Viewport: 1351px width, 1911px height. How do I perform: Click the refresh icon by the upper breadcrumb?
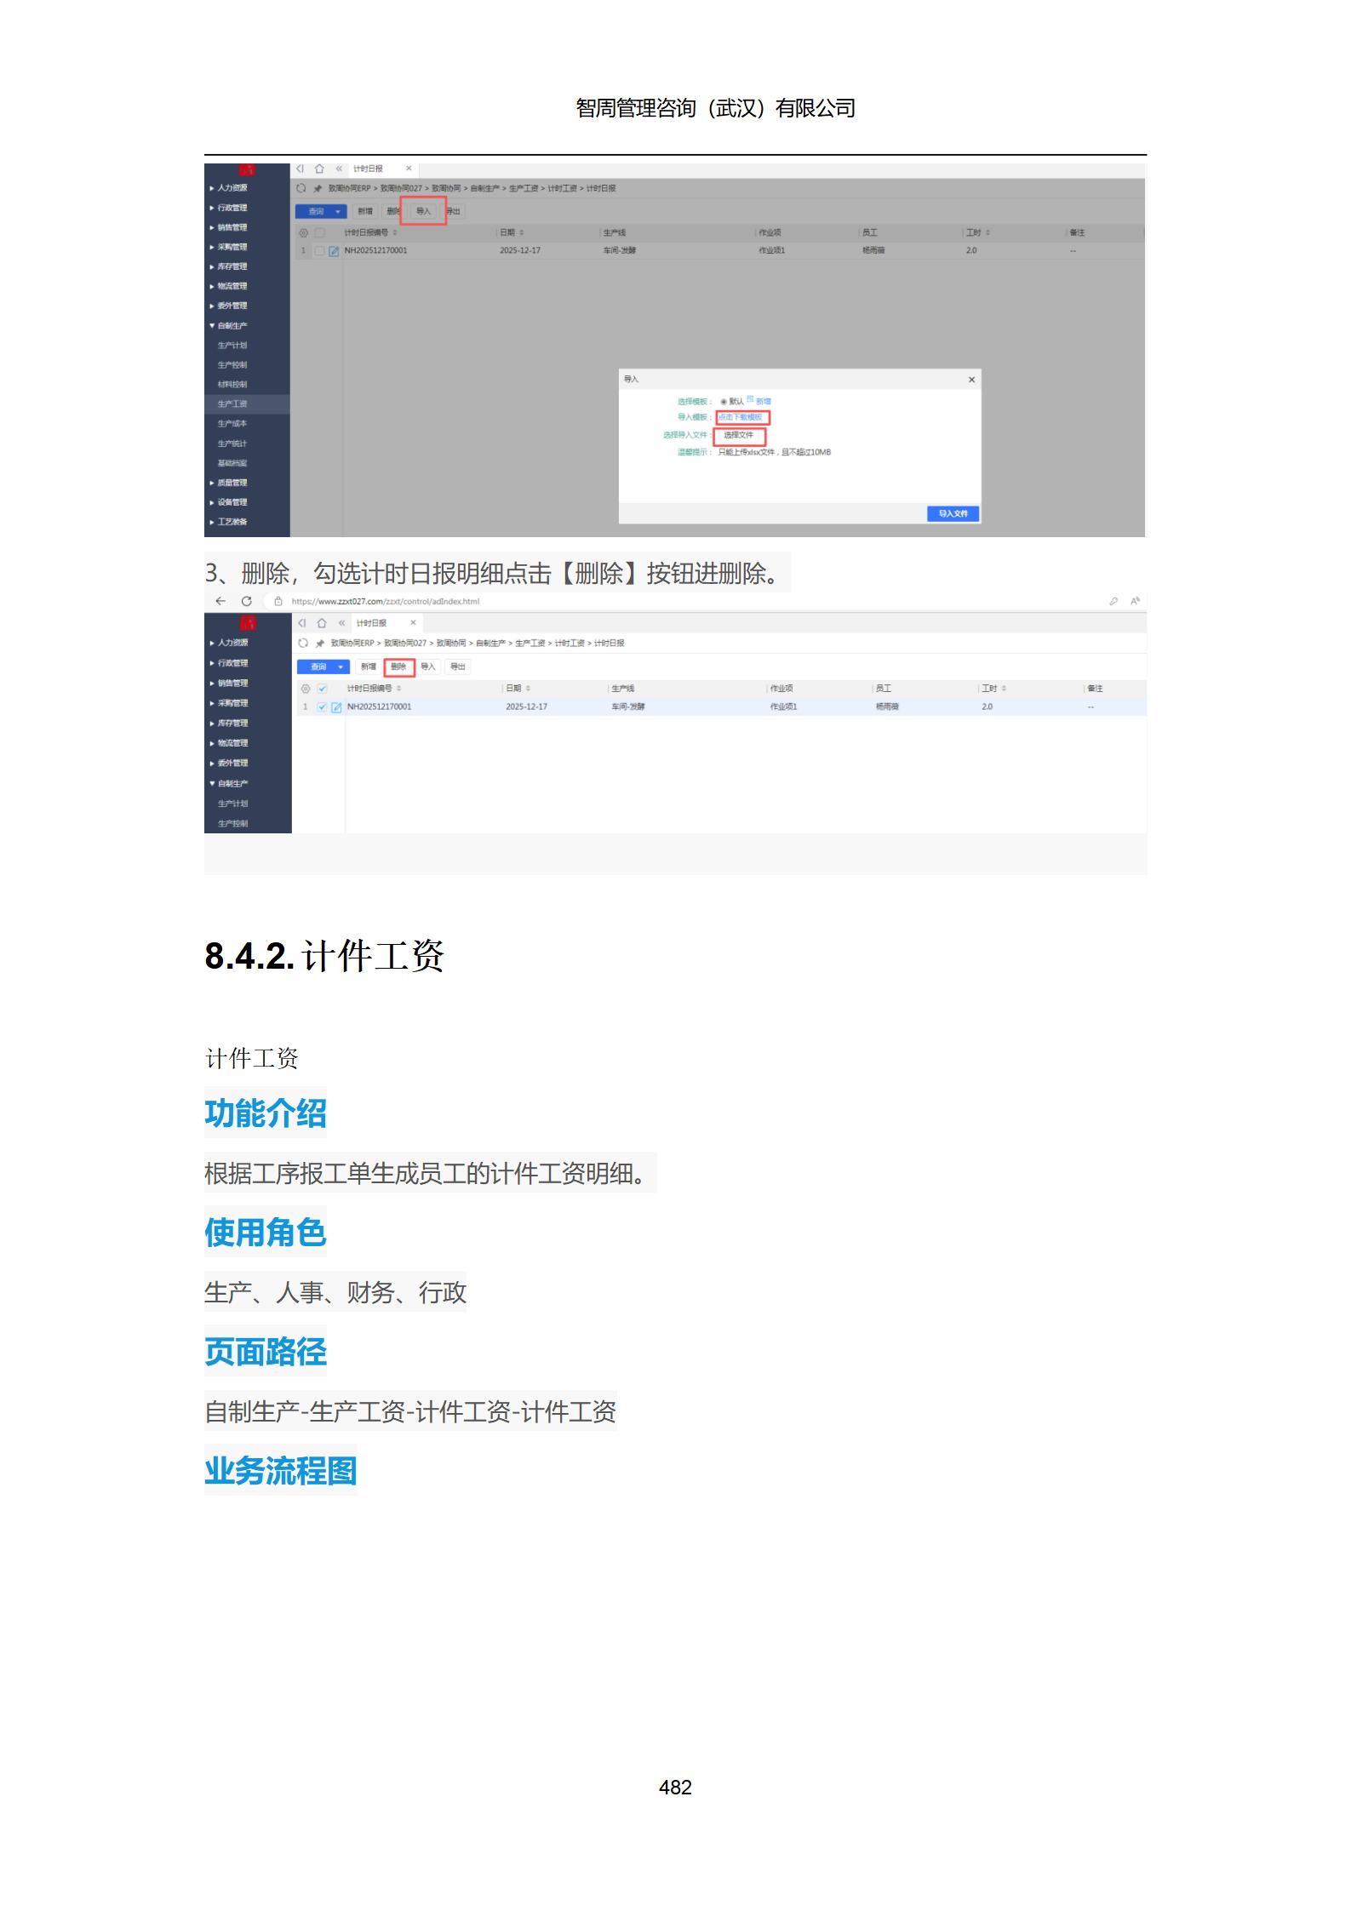pos(301,188)
